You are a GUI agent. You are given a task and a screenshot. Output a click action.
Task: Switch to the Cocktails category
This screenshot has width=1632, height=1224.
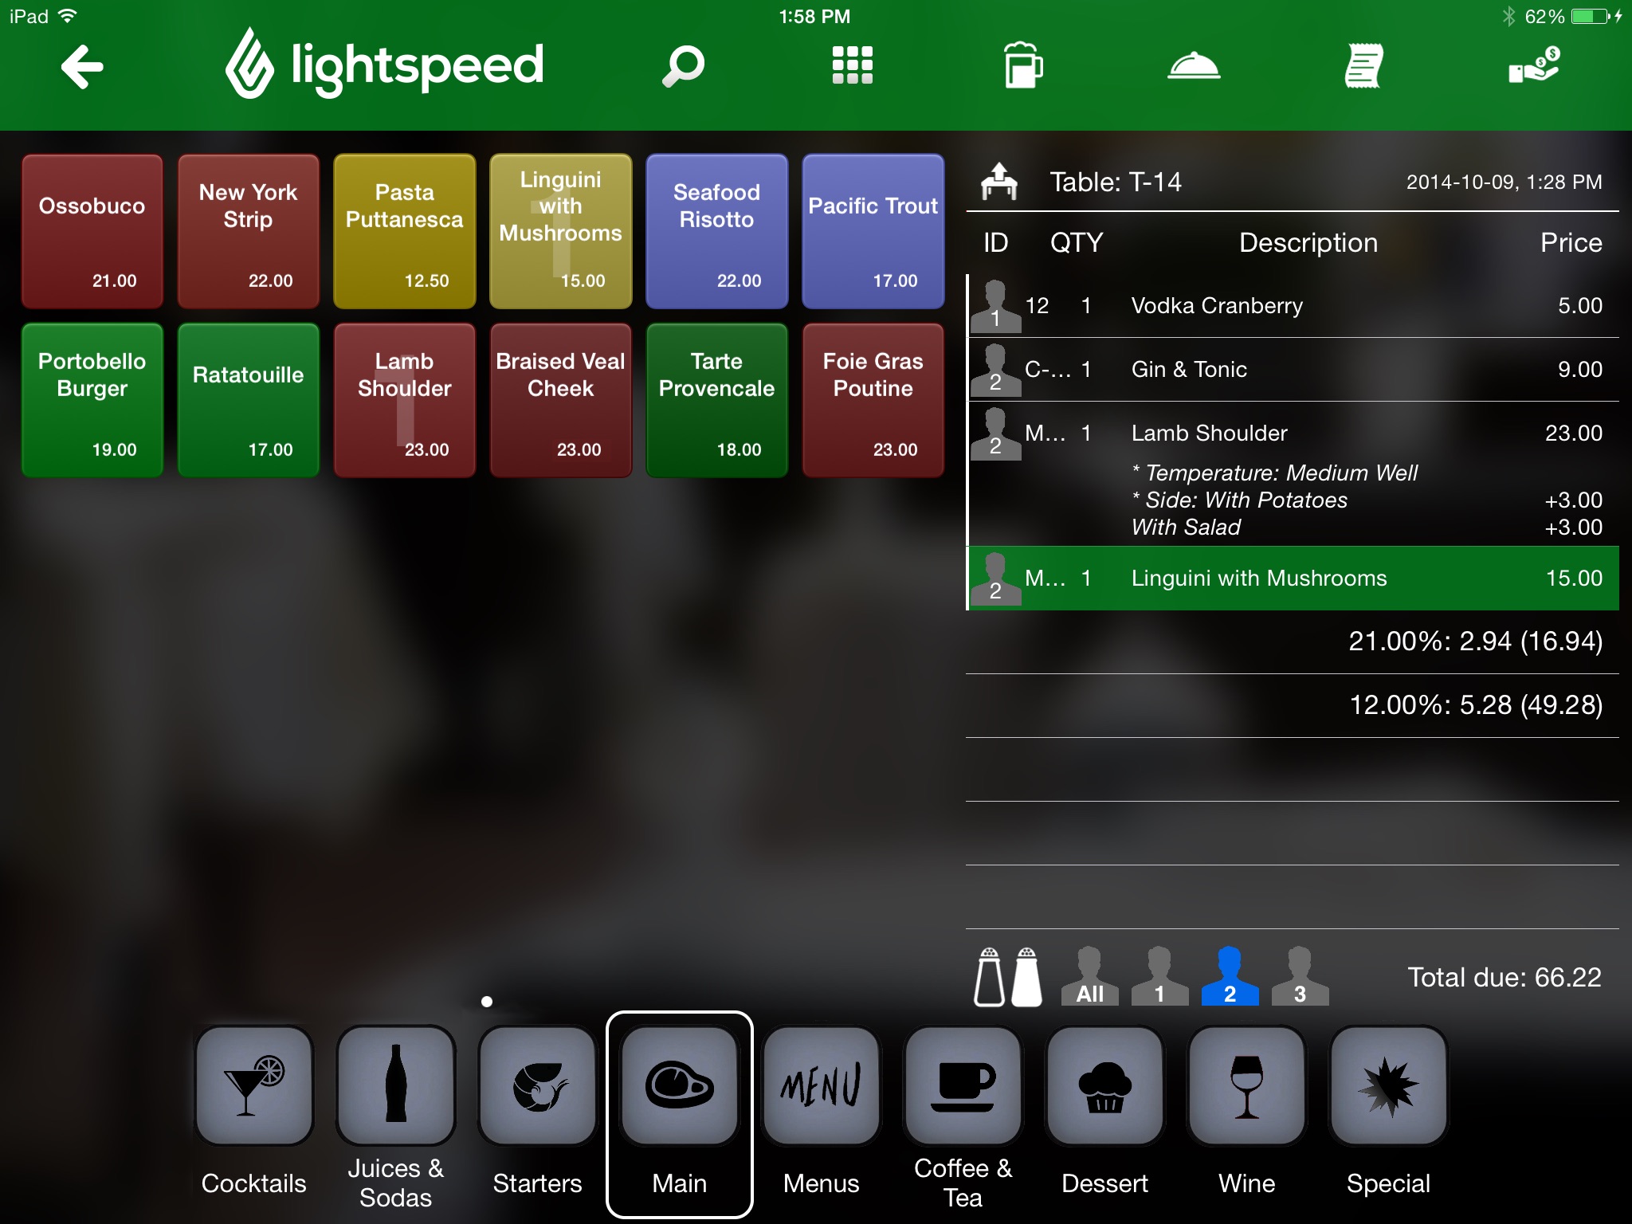[x=254, y=1086]
